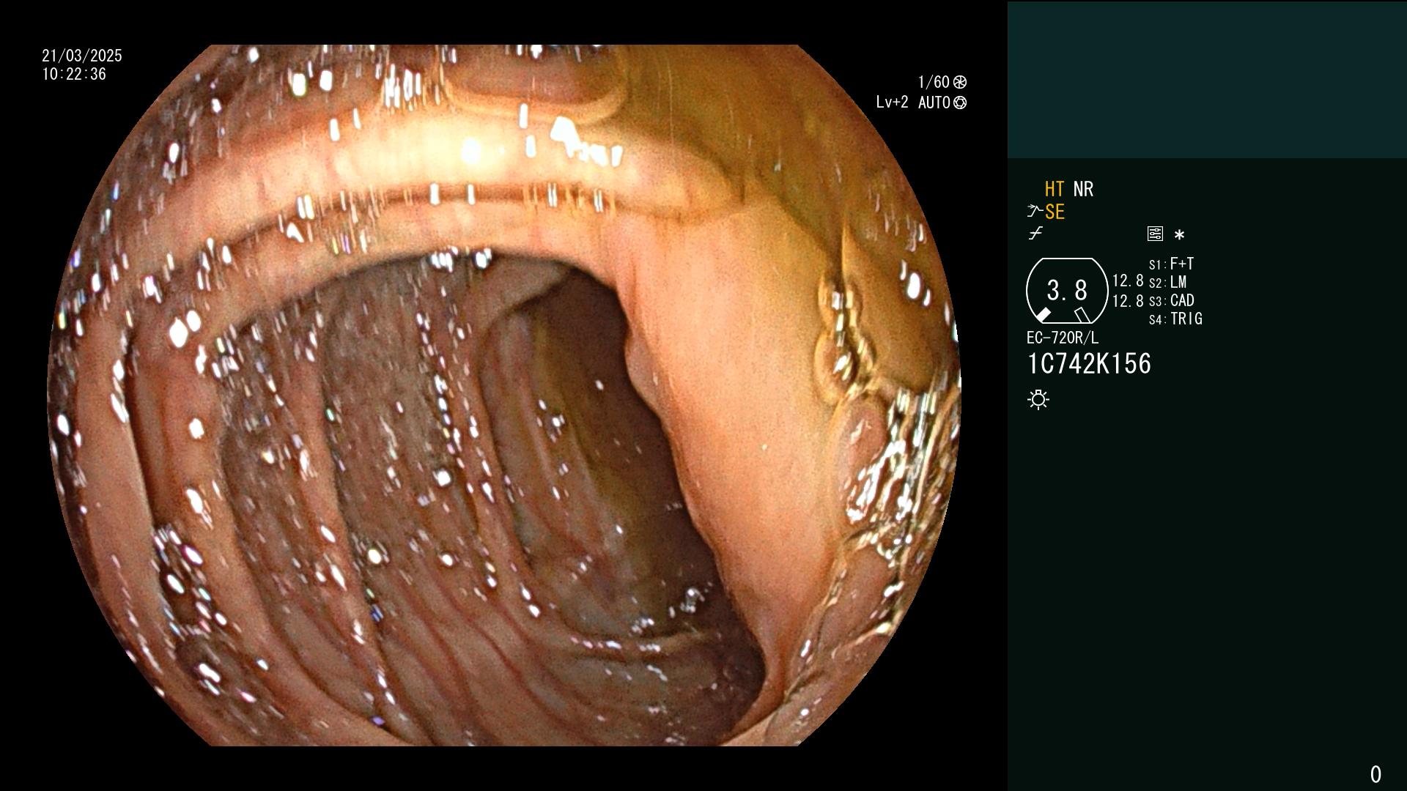1407x791 pixels.
Task: Click the lower 12.8 diameter value
Action: click(x=1128, y=301)
